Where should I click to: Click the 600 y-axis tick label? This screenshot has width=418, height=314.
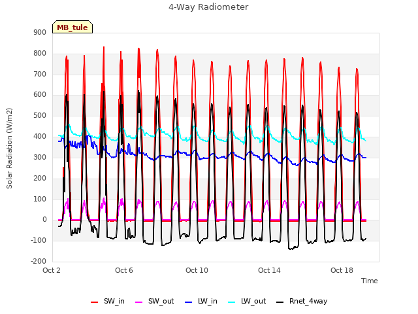point(40,95)
